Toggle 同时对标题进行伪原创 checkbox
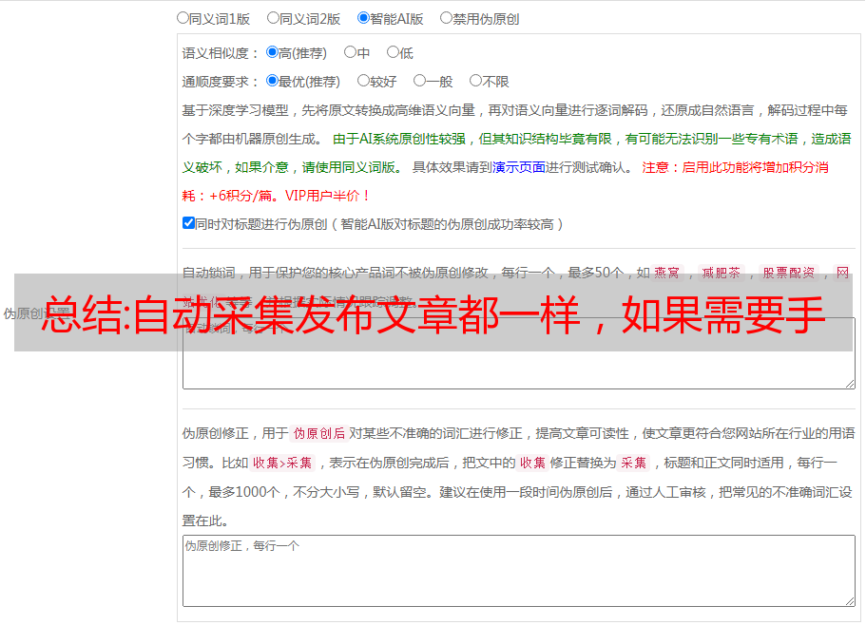This screenshot has width=866, height=625. pos(188,223)
